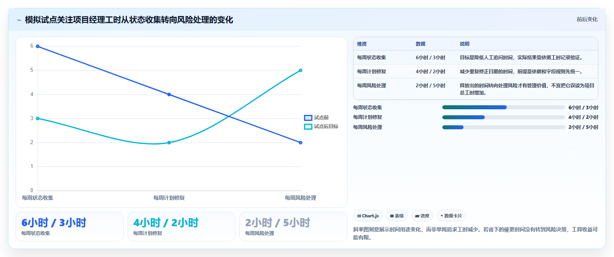Image resolution: width=614 pixels, height=257 pixels.
Task: Click the 说明 column header
Action: click(x=465, y=44)
